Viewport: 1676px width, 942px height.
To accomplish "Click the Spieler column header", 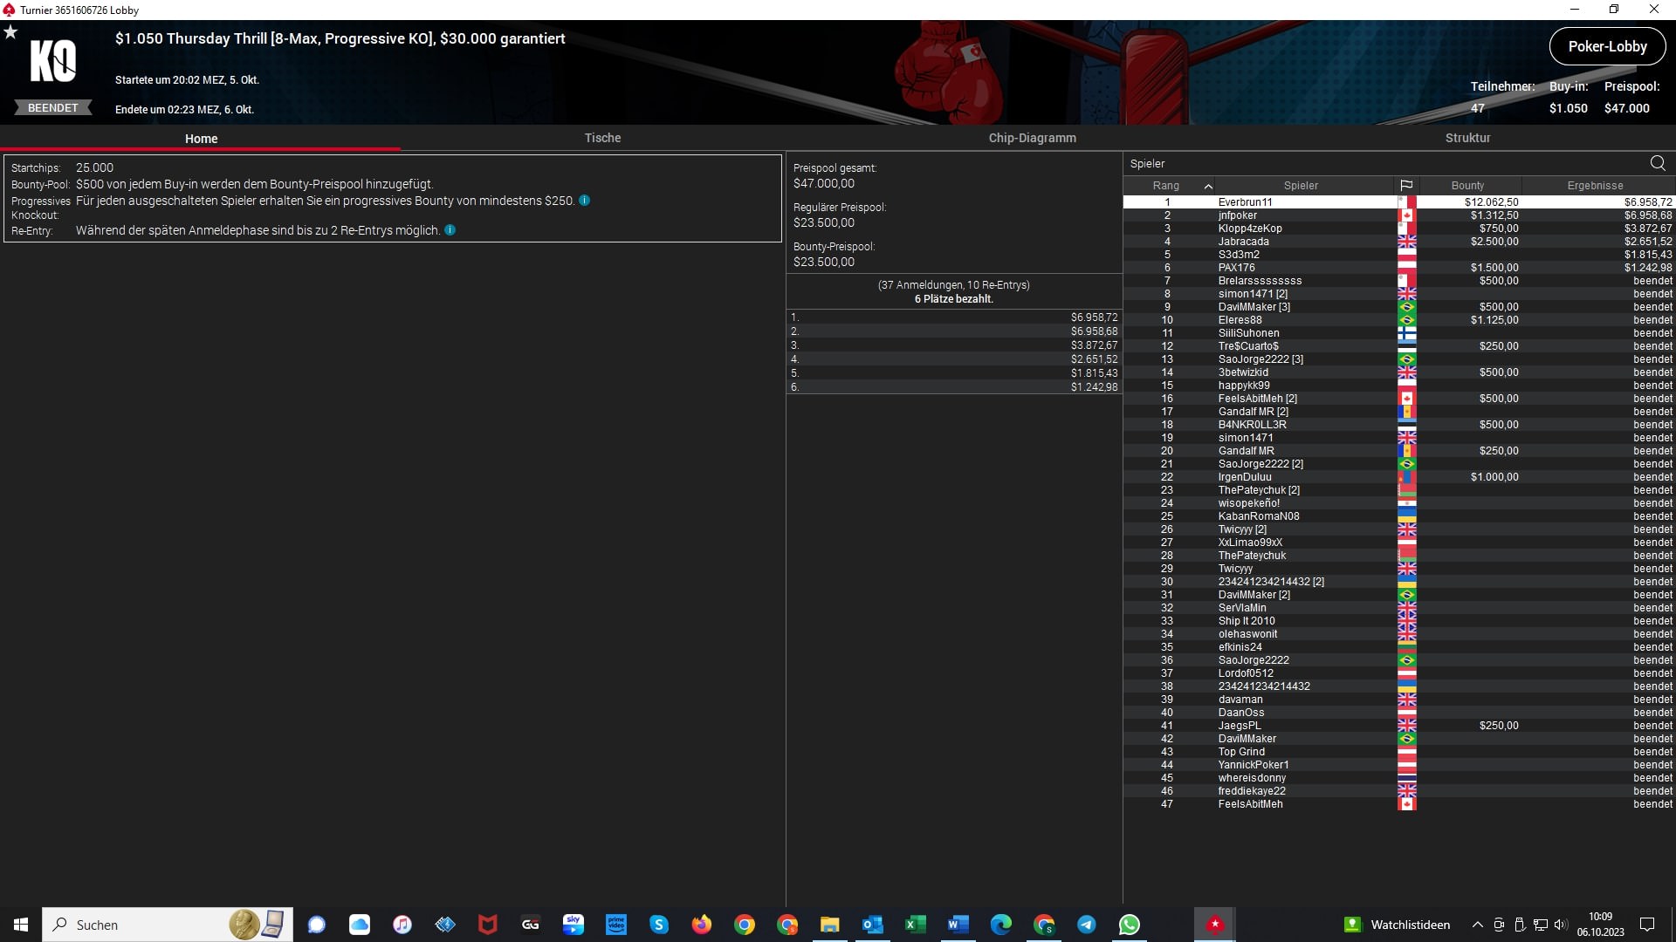I will (1301, 186).
